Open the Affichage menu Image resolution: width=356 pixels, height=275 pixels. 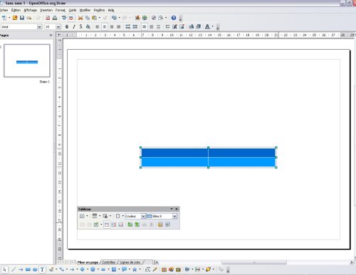(x=31, y=10)
